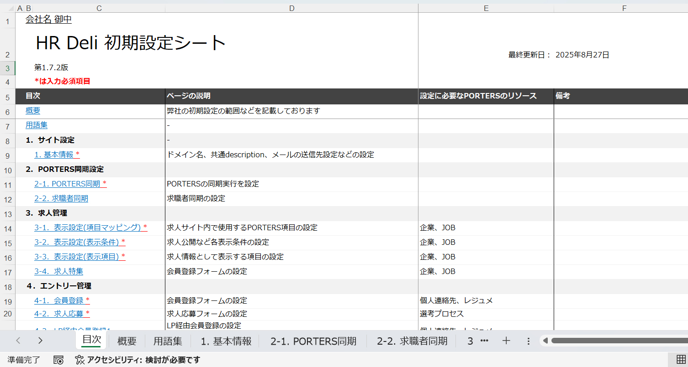Switch to the 用語集 sheet tab

[168, 341]
